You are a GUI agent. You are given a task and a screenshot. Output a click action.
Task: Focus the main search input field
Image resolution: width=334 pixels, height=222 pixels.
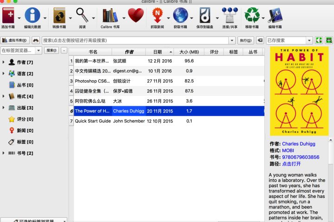pos(135,40)
